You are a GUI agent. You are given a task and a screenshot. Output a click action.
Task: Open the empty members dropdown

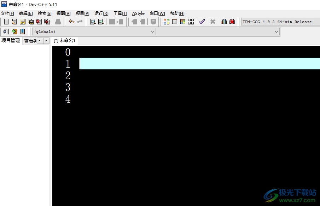(x=218, y=32)
